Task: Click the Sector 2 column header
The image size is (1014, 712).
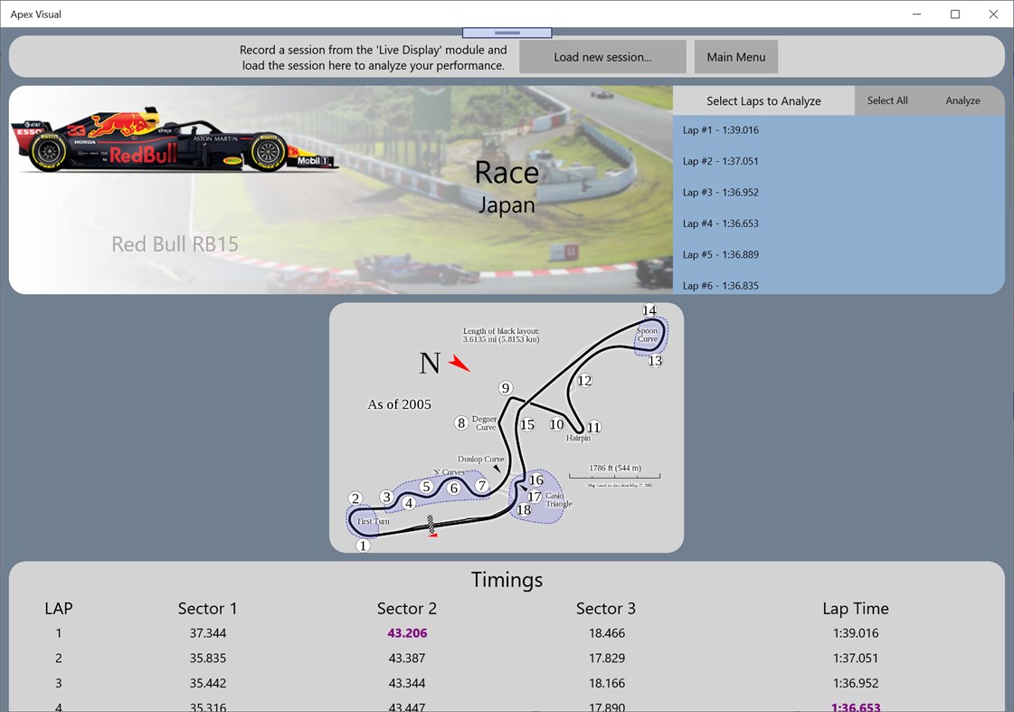Action: click(x=407, y=609)
